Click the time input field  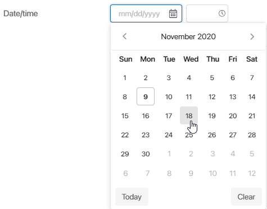207,13
